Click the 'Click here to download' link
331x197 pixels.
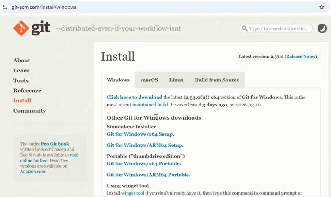coord(135,97)
